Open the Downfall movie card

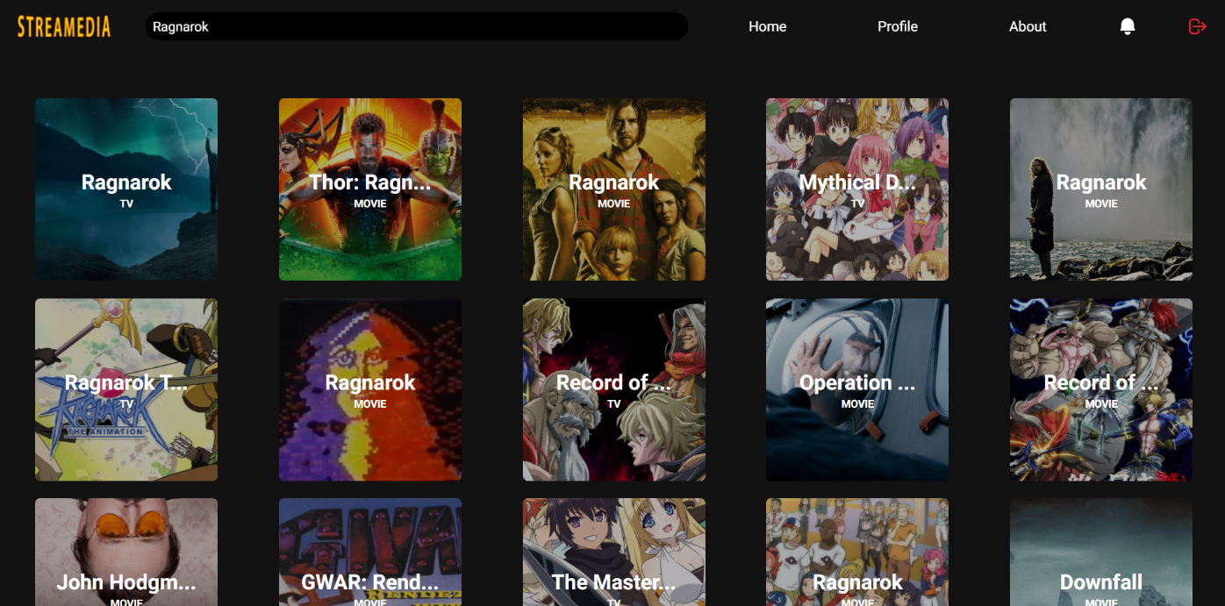[x=1101, y=553]
